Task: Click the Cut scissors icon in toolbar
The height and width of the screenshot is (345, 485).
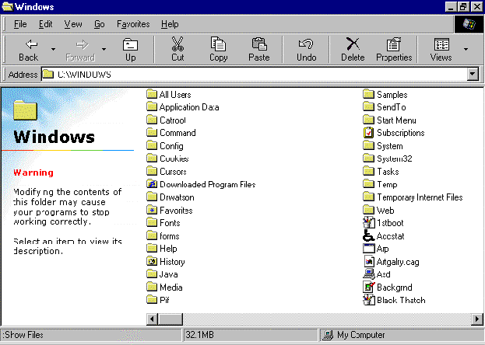Action: point(177,44)
